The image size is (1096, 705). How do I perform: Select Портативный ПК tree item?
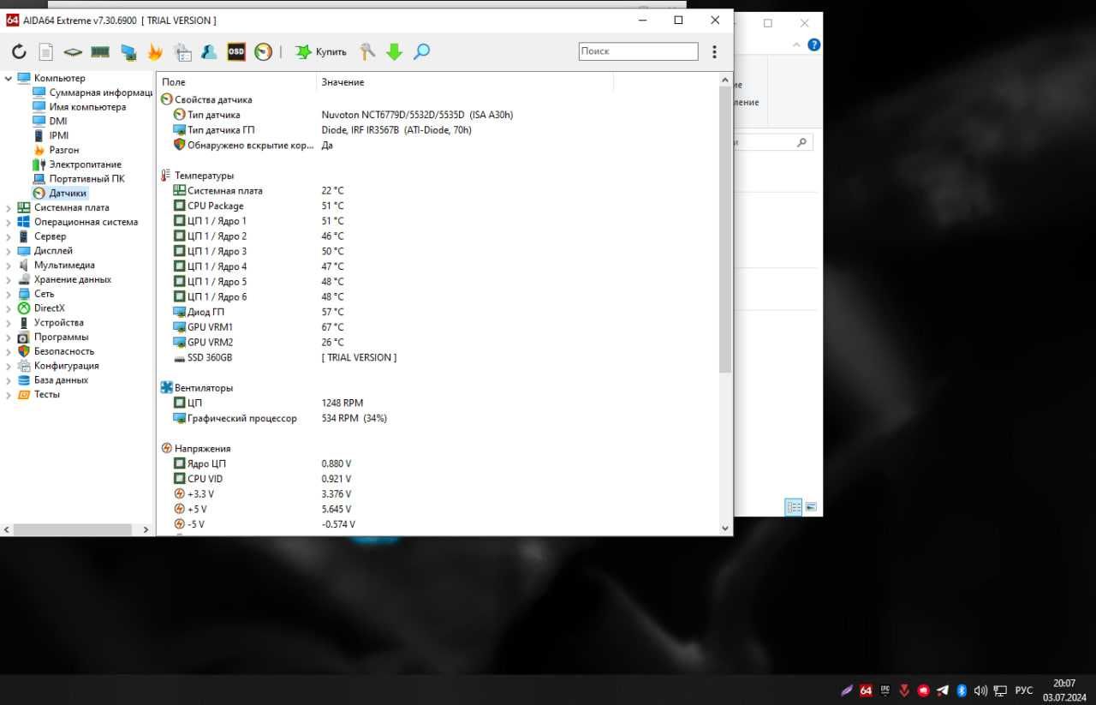click(x=79, y=179)
